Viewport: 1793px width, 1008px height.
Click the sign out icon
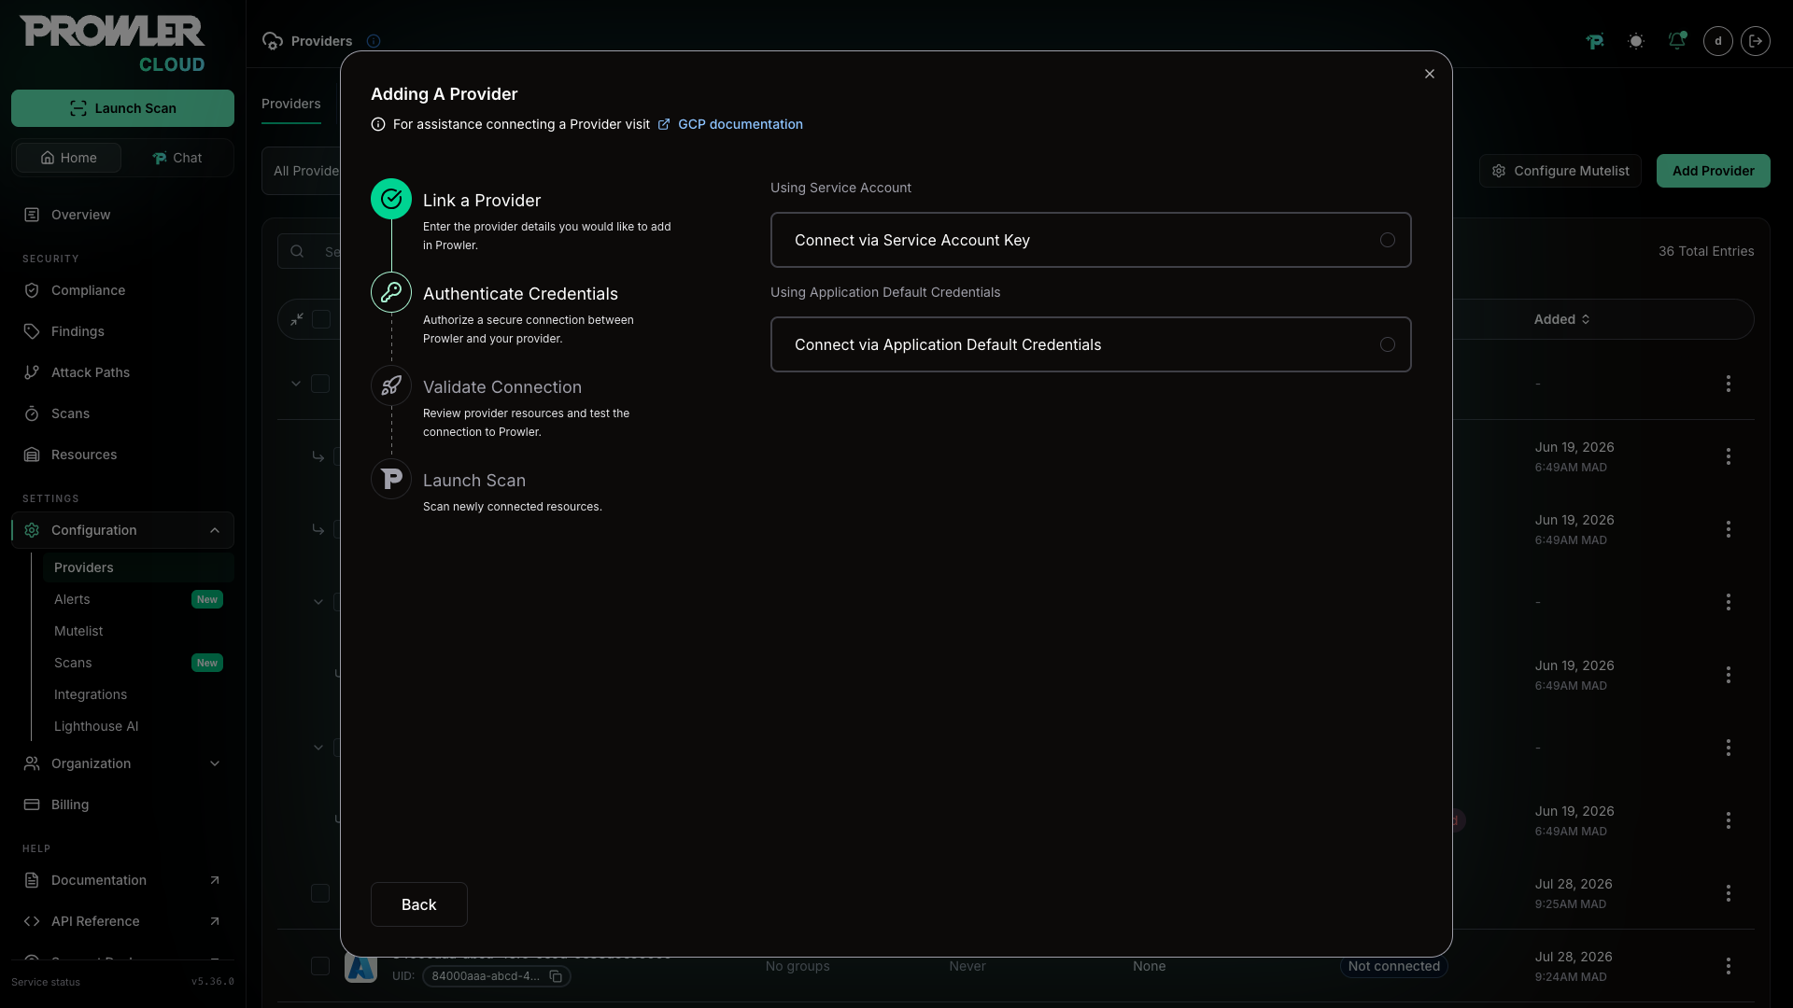coord(1756,41)
